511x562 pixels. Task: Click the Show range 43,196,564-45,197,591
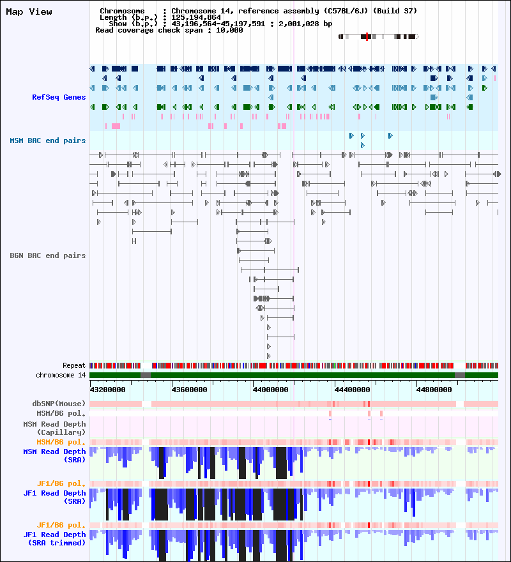(218, 24)
